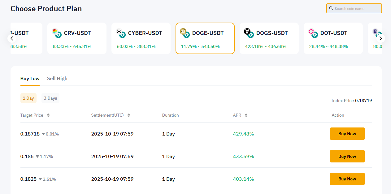Choose the 3 Days duration filter
The image size is (391, 194).
point(50,98)
